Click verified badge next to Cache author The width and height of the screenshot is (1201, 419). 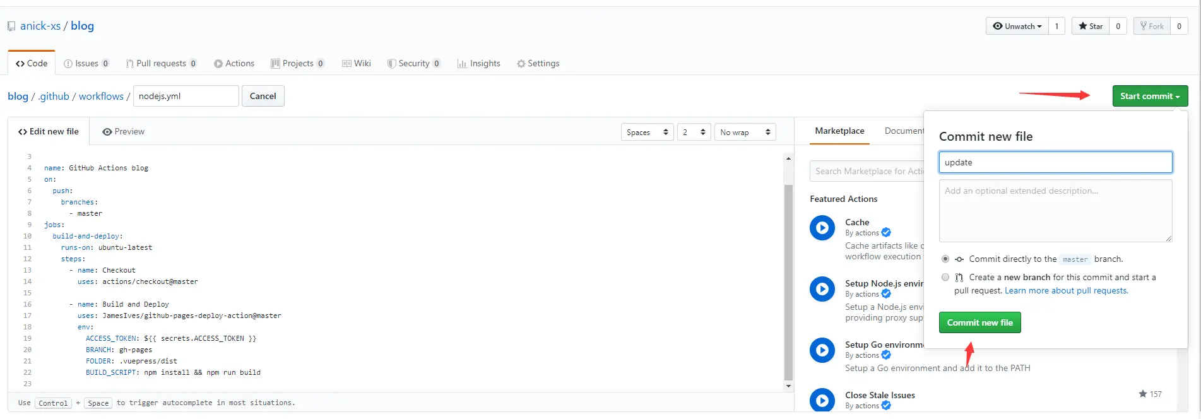886,233
